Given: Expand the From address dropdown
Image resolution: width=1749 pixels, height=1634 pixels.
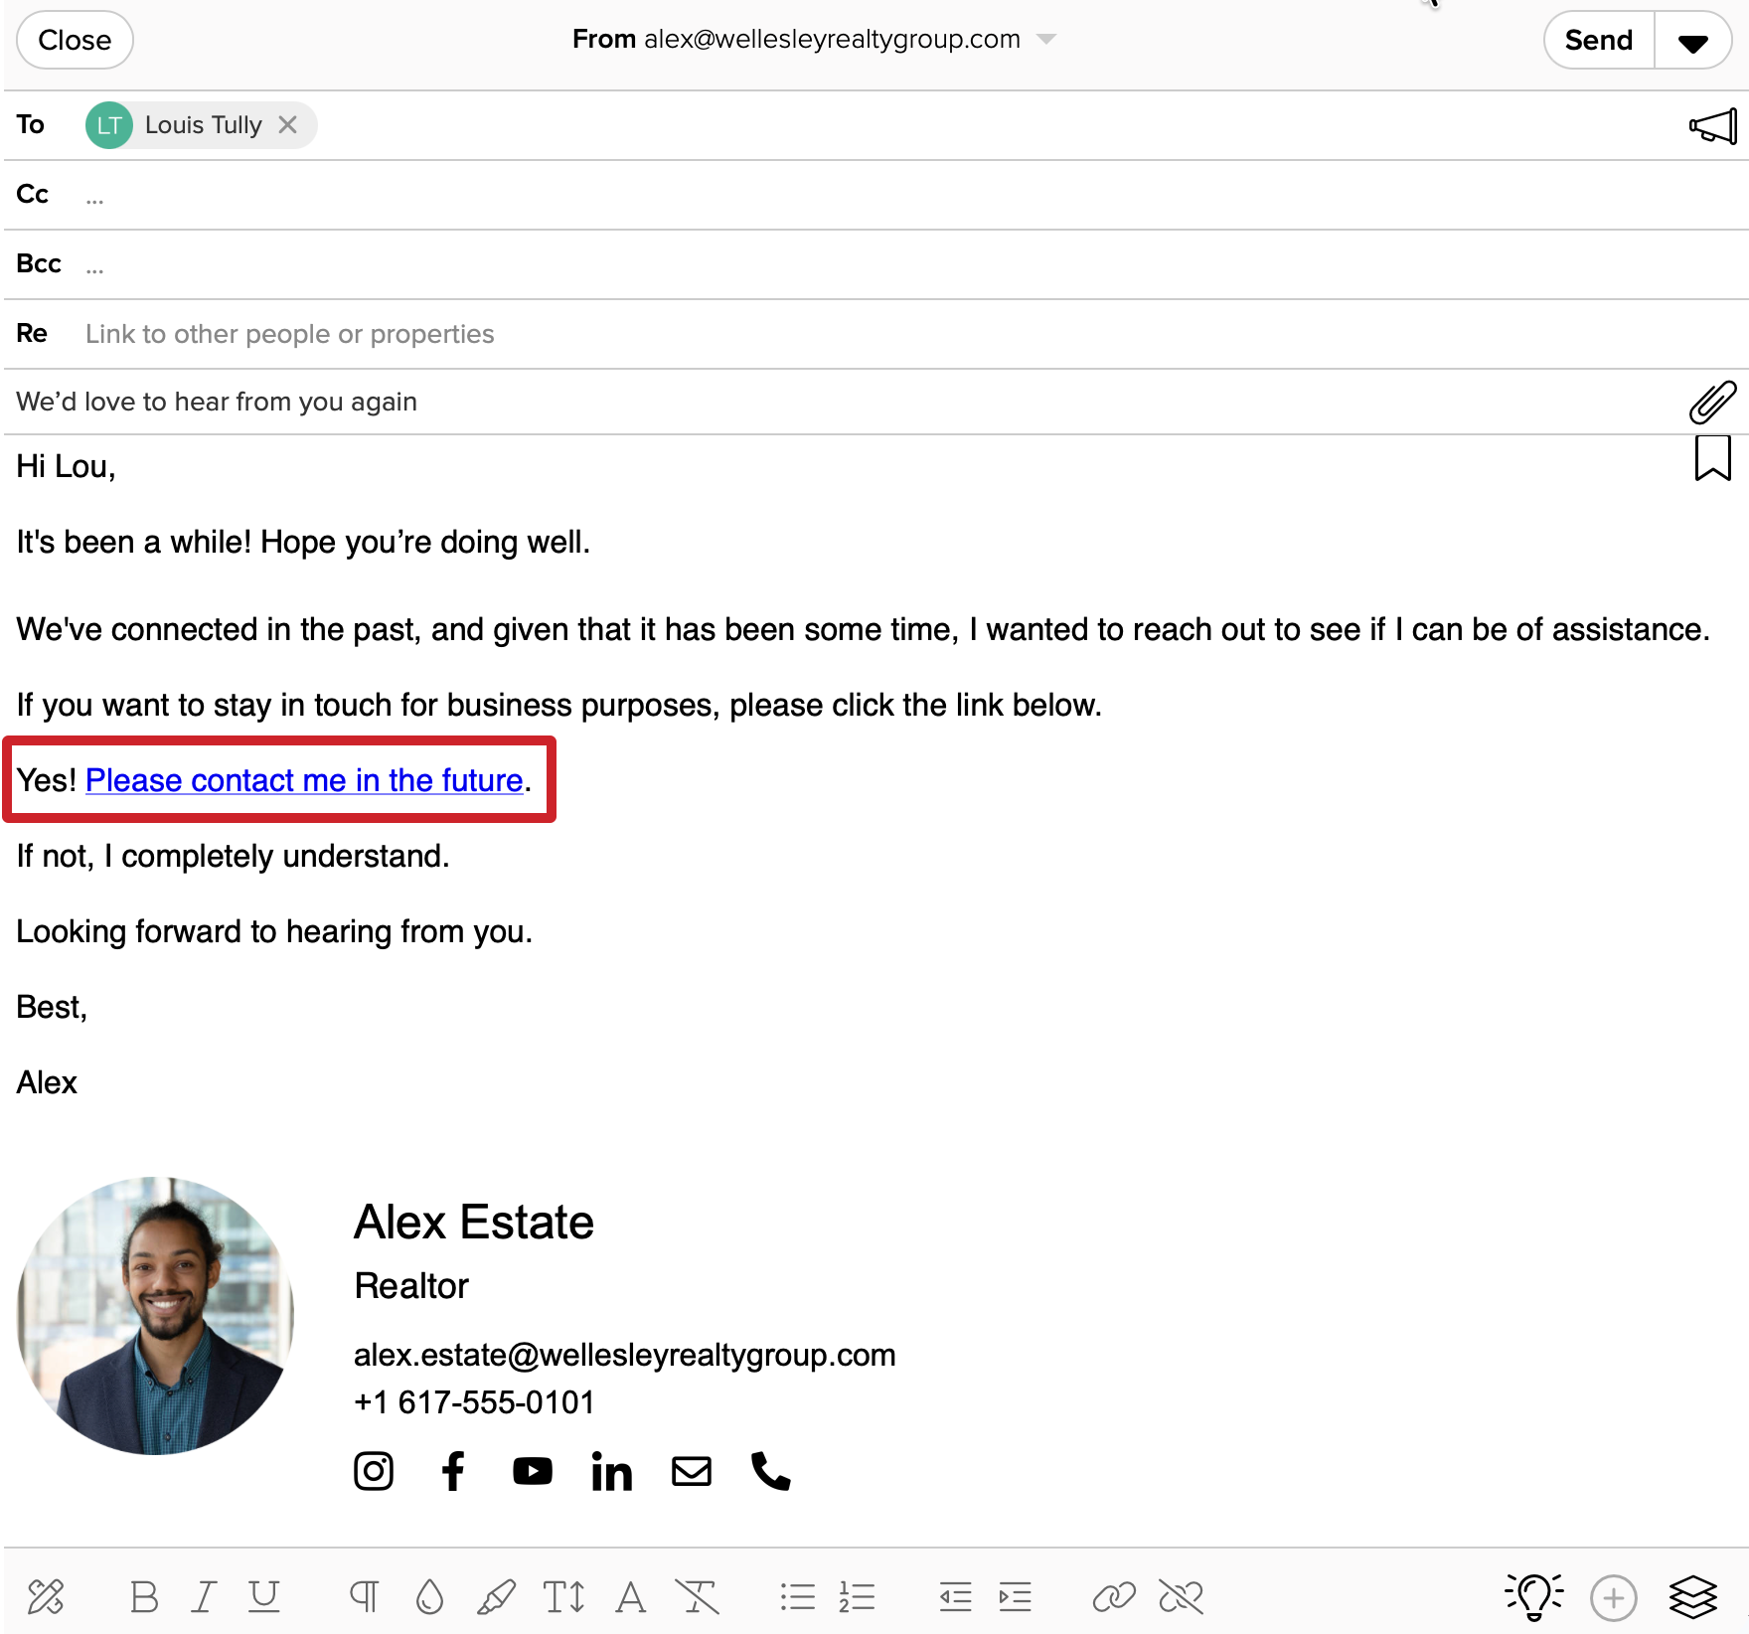Looking at the screenshot, I should (1047, 40).
